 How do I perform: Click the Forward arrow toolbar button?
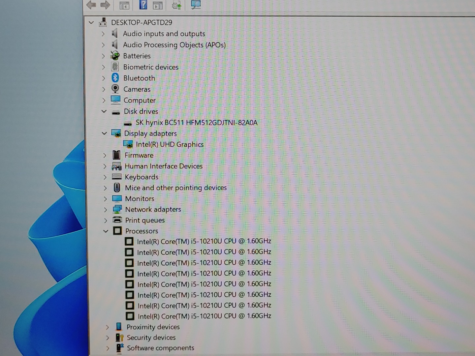(105, 5)
